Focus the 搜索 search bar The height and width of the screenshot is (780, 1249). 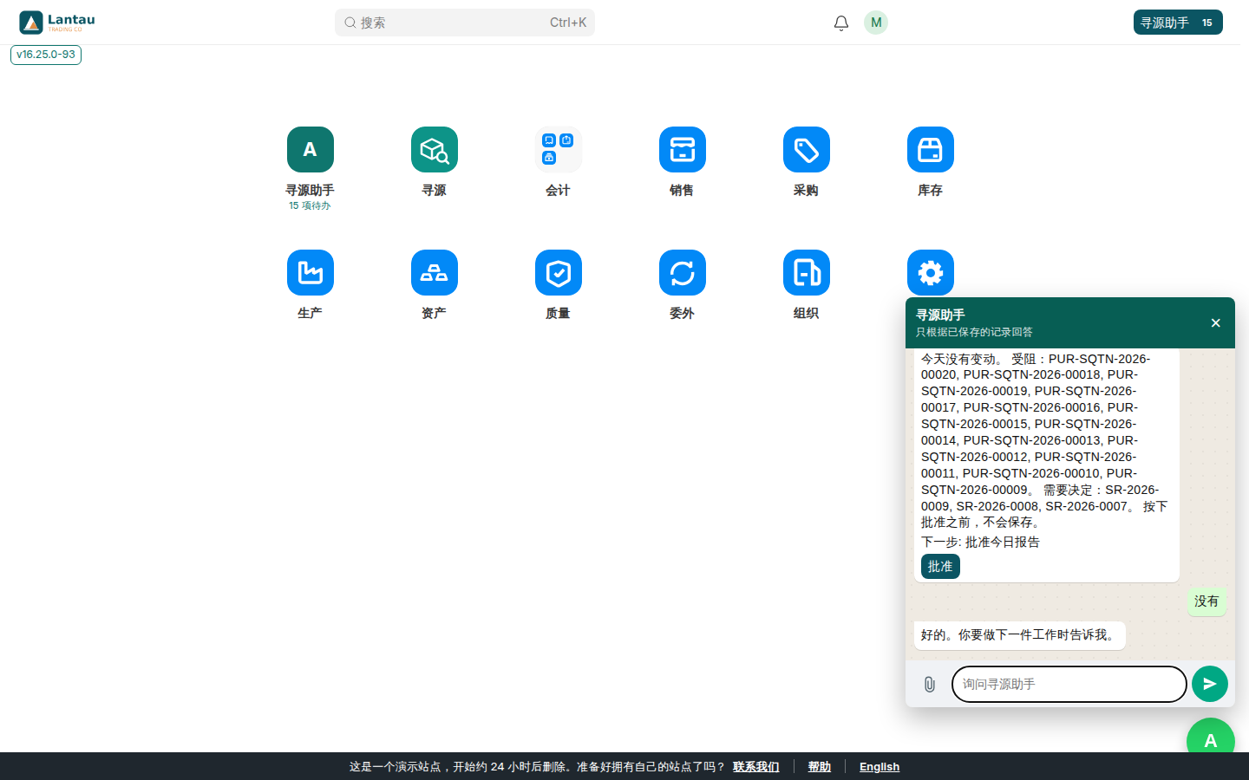[465, 23]
